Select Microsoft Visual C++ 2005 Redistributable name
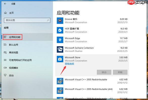The height and width of the screenshot is (100, 148). pyautogui.click(x=86, y=79)
